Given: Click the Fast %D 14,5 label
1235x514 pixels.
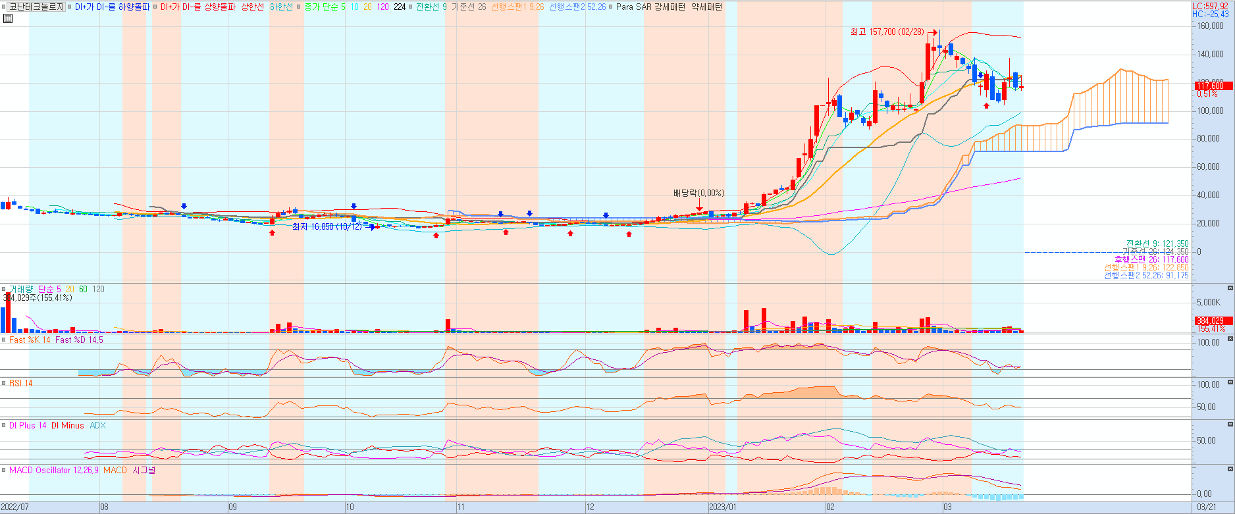Looking at the screenshot, I should point(79,340).
